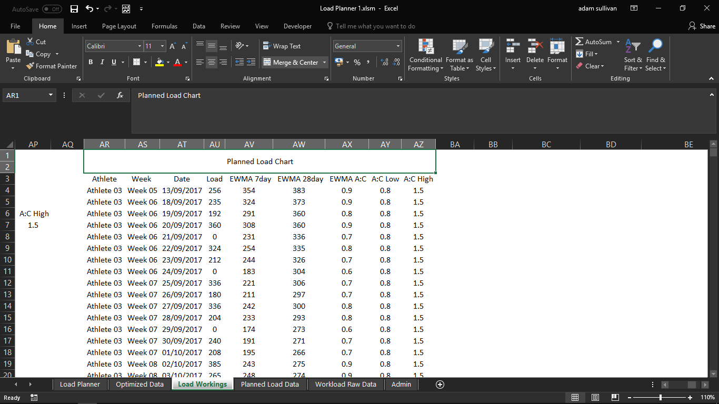Toggle AutoSave switch
The width and height of the screenshot is (719, 404).
(52, 9)
